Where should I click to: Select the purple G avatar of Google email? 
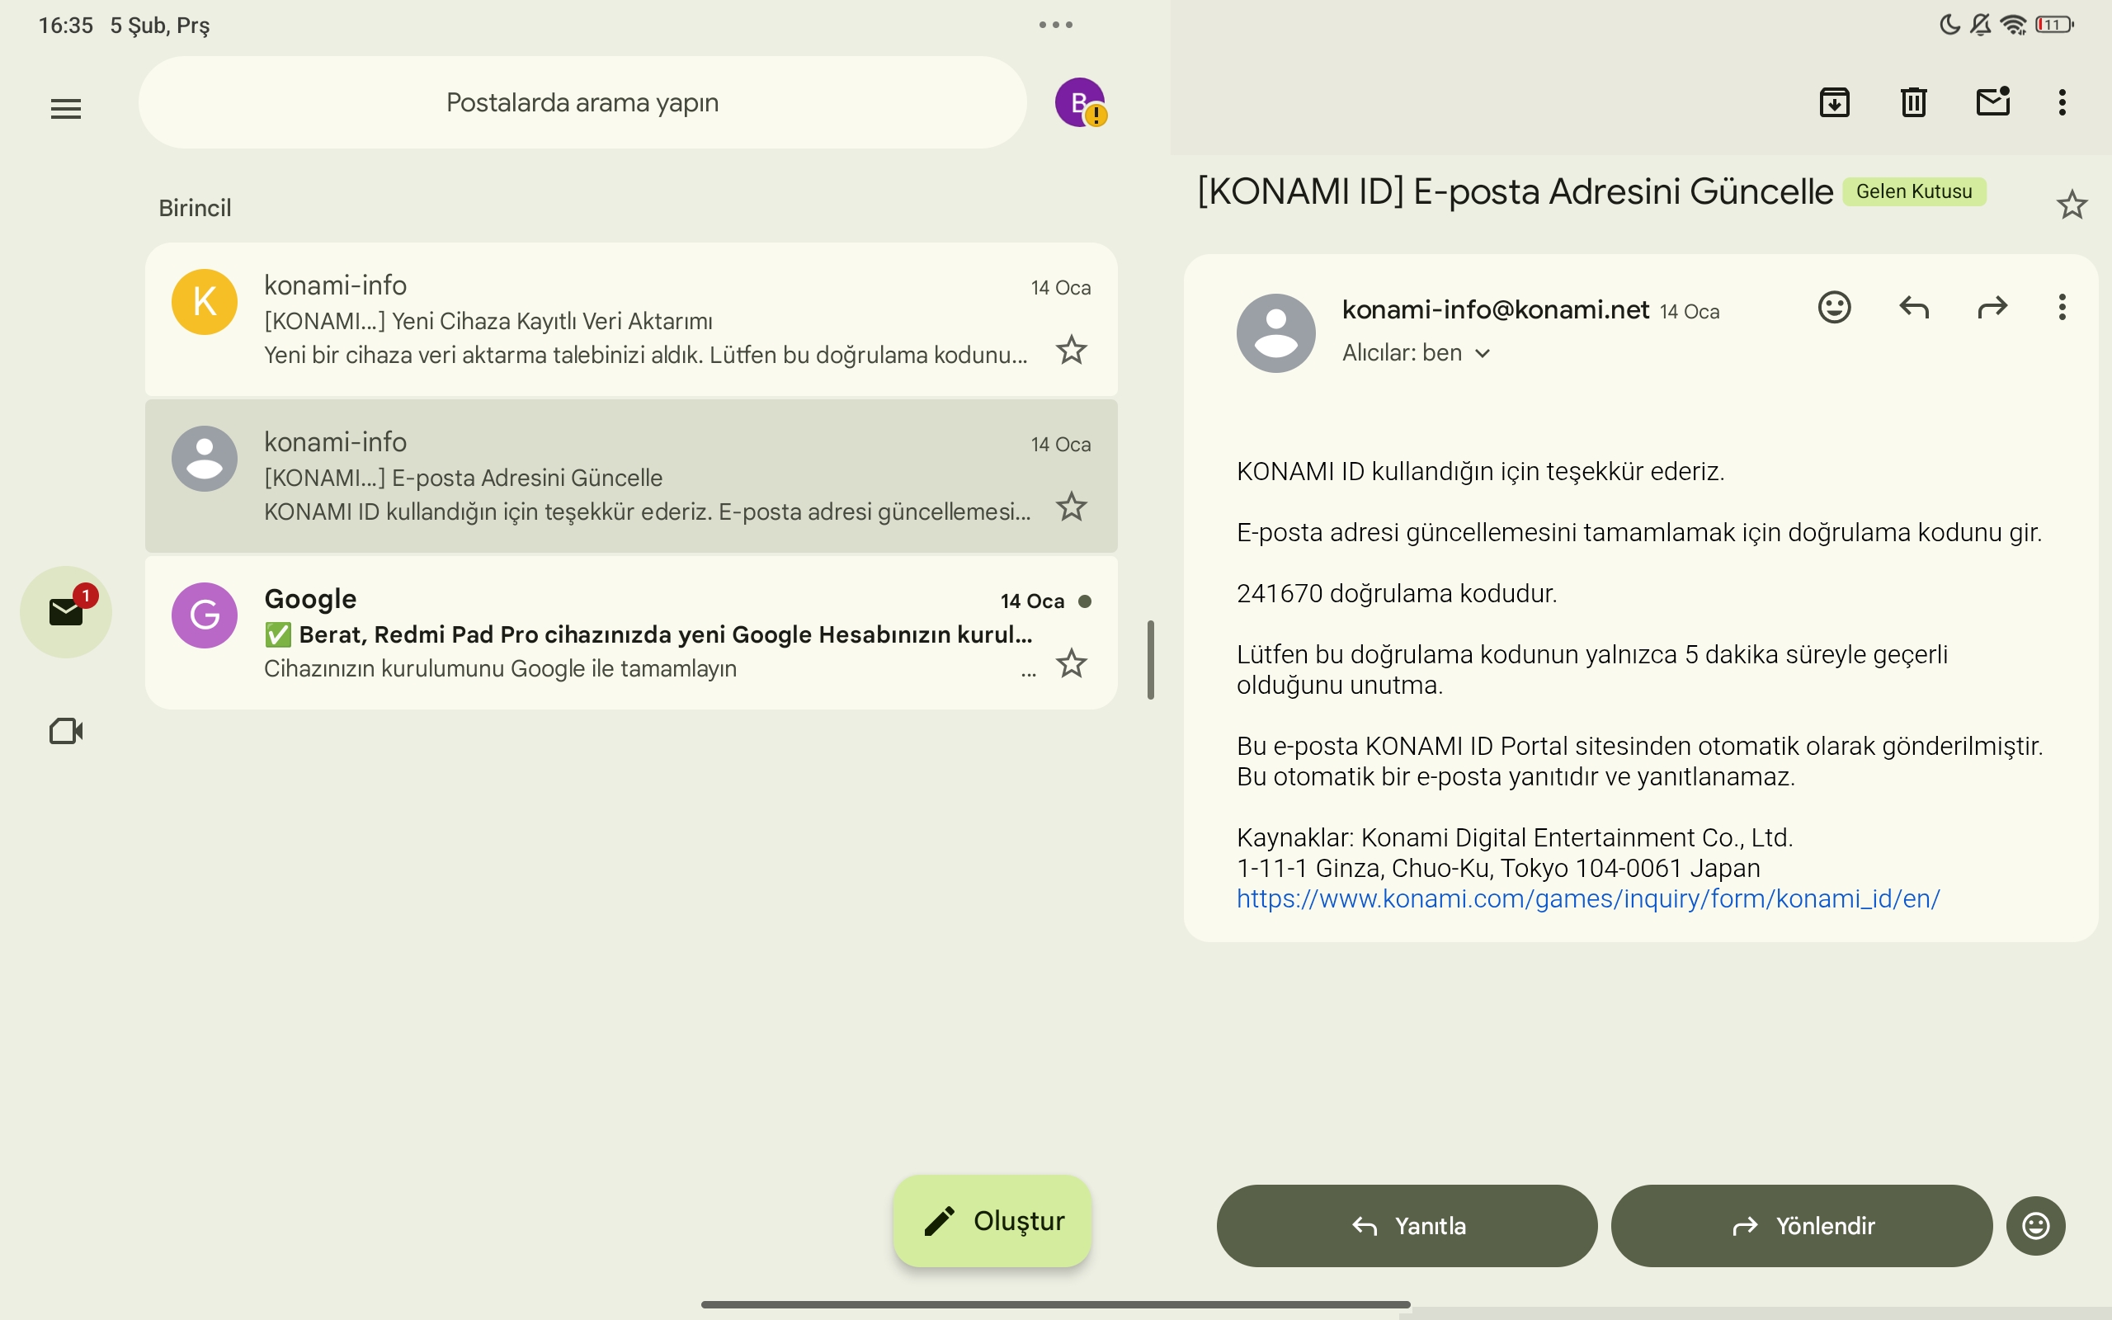point(205,615)
